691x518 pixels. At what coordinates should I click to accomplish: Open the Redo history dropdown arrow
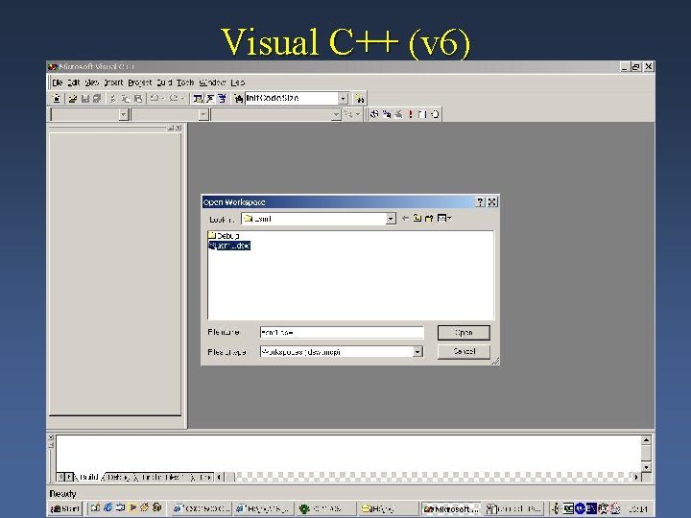(x=182, y=99)
